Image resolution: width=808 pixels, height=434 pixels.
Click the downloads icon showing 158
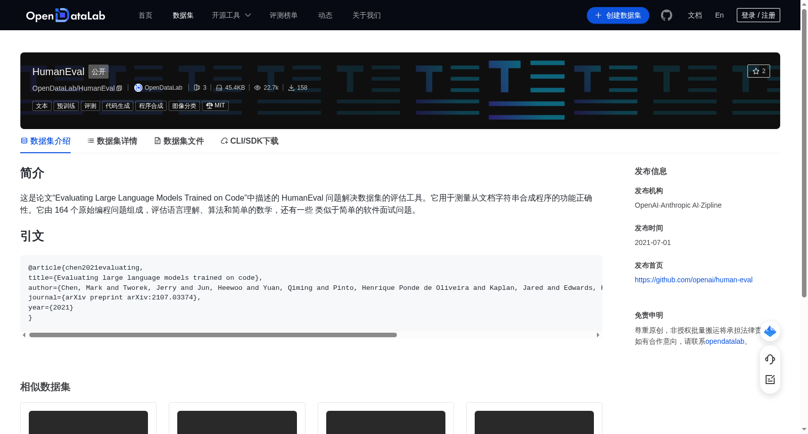point(291,88)
